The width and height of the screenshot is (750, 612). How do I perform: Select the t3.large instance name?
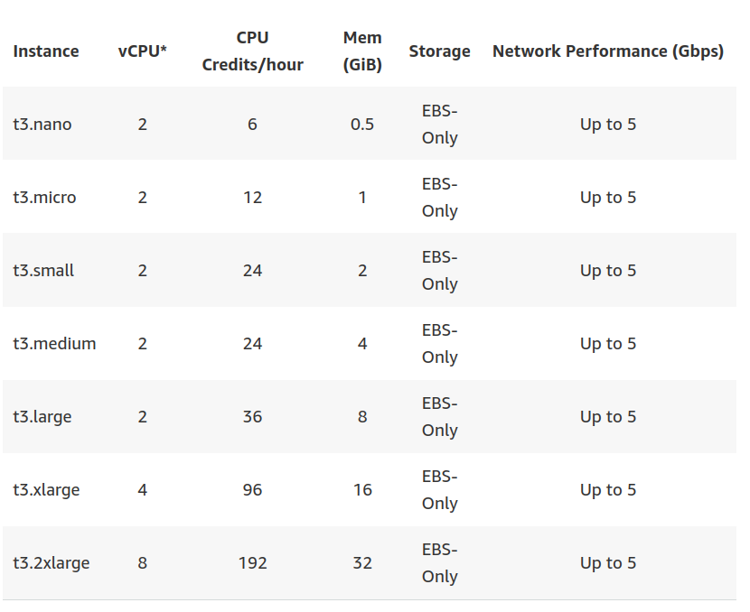(42, 417)
